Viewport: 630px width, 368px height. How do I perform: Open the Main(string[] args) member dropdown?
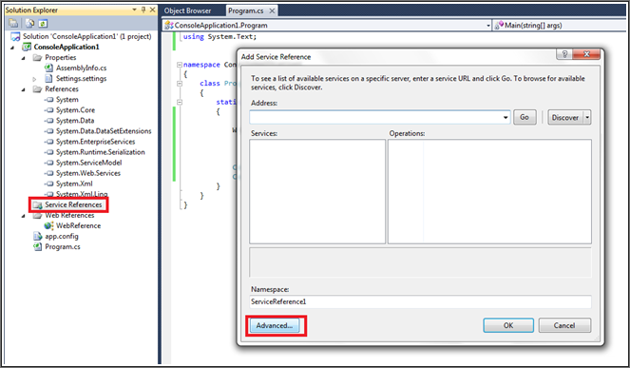561,26
